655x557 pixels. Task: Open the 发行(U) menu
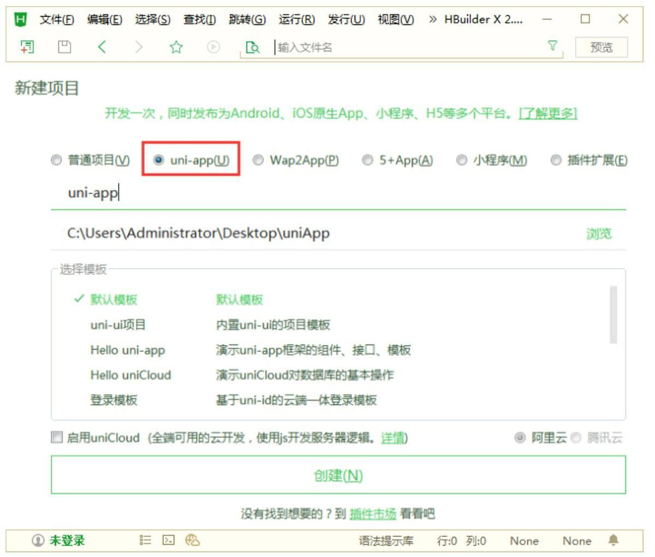[347, 20]
